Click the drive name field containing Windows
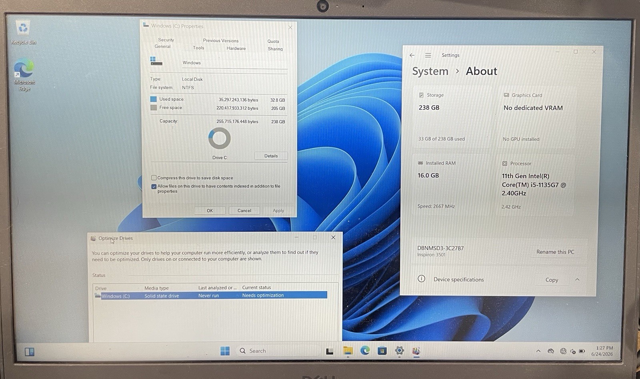The width and height of the screenshot is (640, 379). (x=234, y=63)
